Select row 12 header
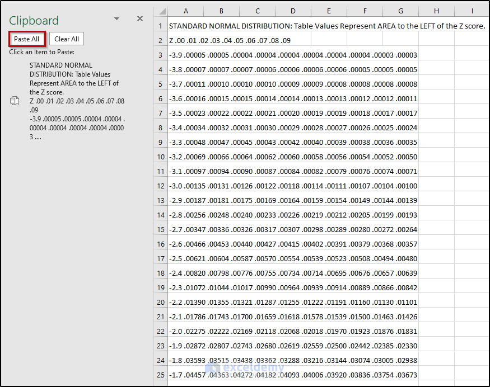The height and width of the screenshot is (387, 490). coord(161,186)
